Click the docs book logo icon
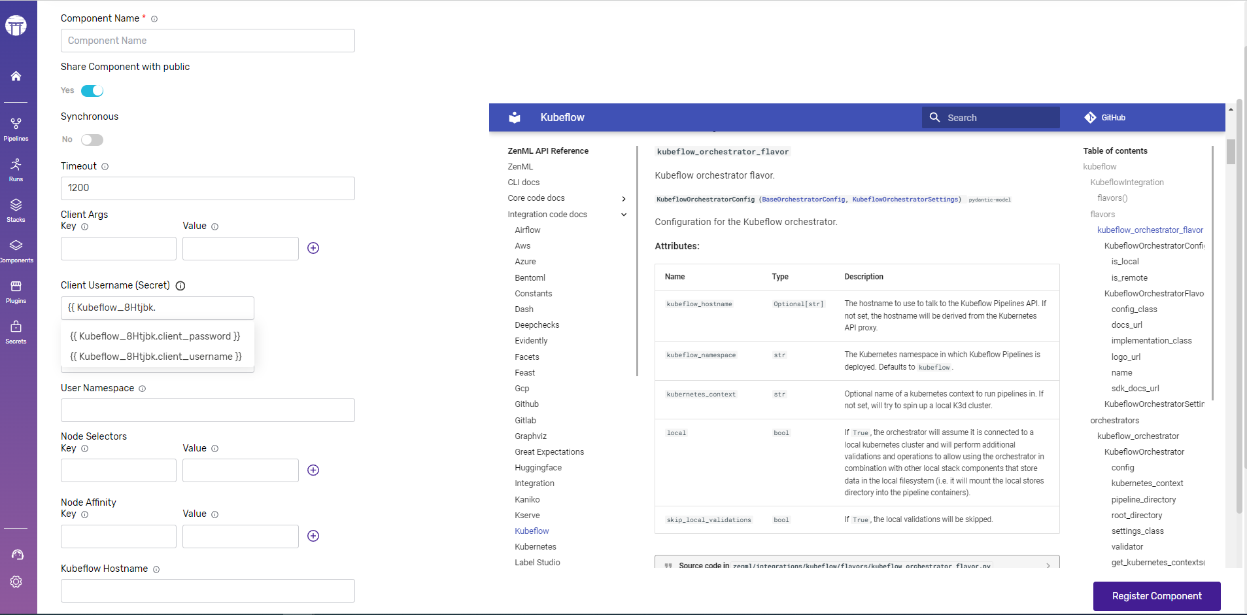 515,117
